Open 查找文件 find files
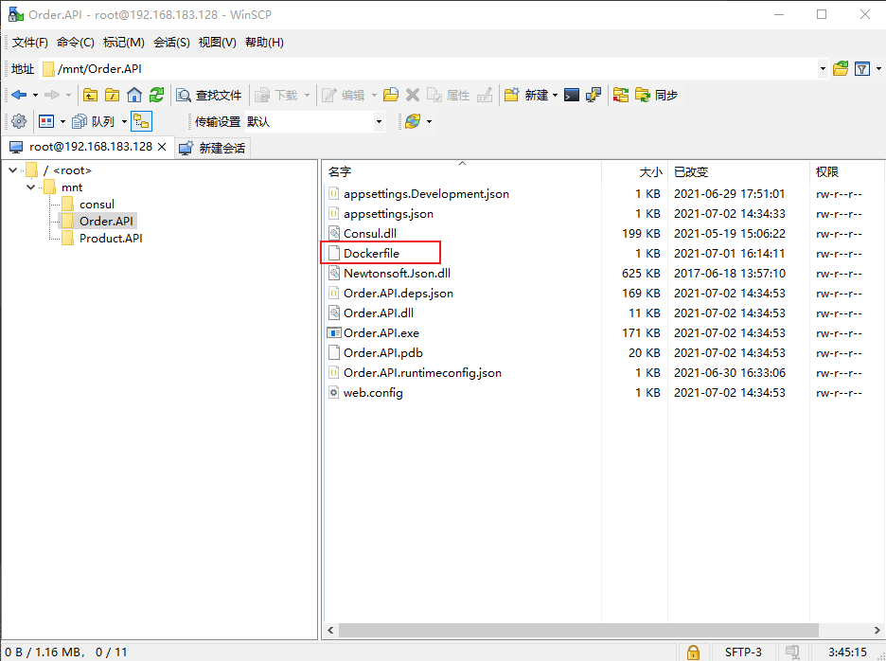 (x=209, y=95)
